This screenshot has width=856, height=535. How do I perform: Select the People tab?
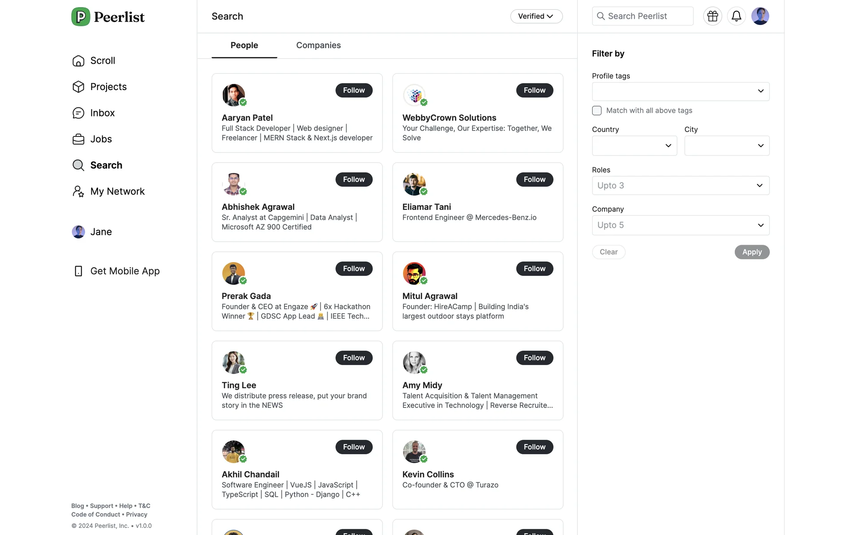click(244, 45)
